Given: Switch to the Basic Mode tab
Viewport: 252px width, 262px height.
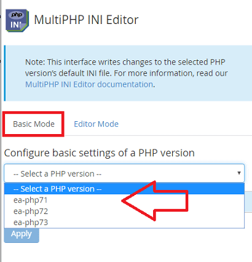Looking at the screenshot, I should click(x=34, y=124).
